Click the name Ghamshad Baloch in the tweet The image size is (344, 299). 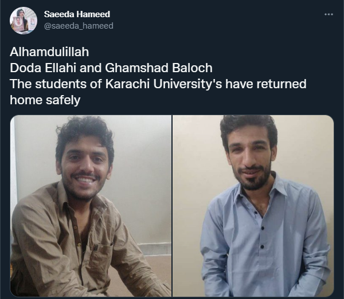(x=159, y=68)
